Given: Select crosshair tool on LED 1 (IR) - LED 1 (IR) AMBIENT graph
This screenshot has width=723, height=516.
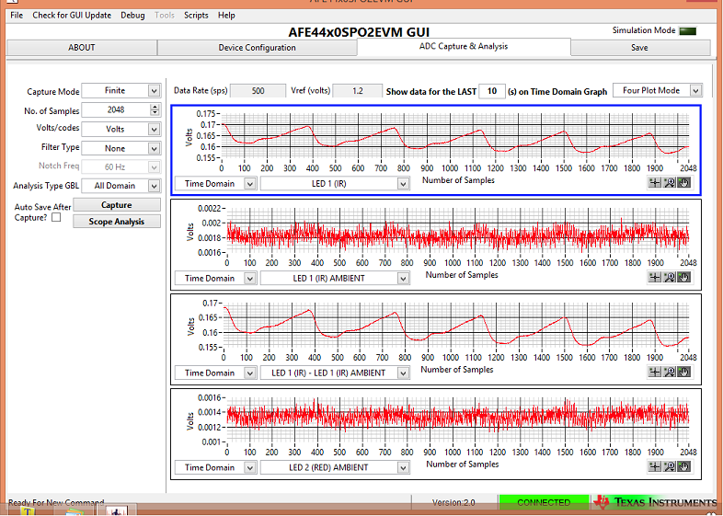Looking at the screenshot, I should pyautogui.click(x=654, y=372).
